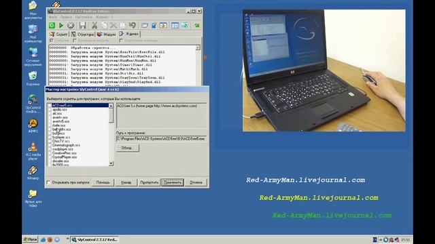Toggle checkbox for avertv.scs
The height and width of the screenshot is (244, 435).
tap(50, 117)
